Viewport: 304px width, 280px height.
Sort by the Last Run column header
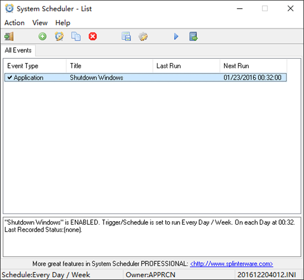pyautogui.click(x=186, y=66)
